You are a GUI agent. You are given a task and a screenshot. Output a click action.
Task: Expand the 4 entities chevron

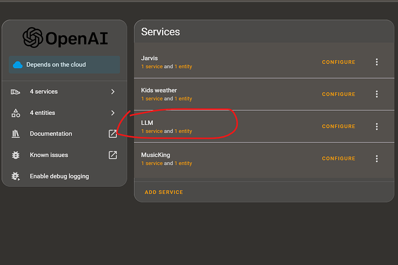click(x=113, y=113)
